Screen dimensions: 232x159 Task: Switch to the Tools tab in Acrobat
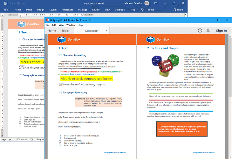(65, 31)
